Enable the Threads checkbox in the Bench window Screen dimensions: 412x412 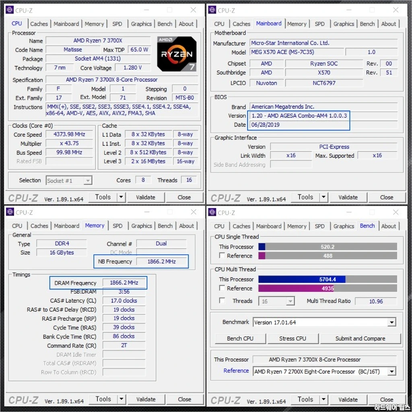pos(222,300)
